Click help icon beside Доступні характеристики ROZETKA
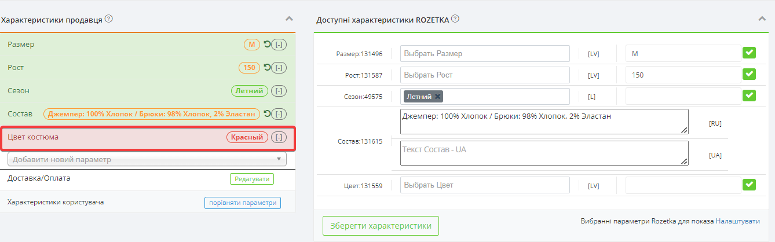The width and height of the screenshot is (775, 242). coord(455,19)
